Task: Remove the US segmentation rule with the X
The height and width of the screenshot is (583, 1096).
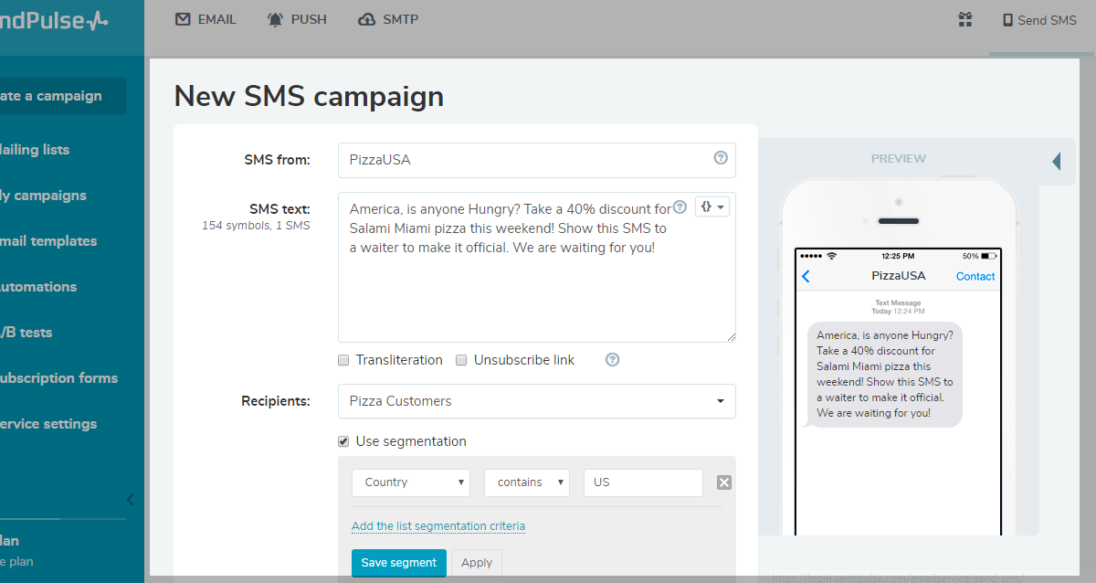Action: 723,482
